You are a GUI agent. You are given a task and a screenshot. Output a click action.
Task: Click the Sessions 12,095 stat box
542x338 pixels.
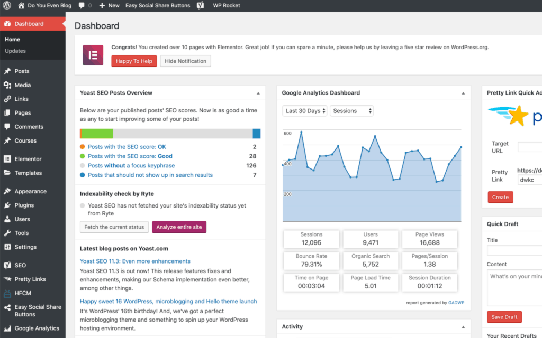point(311,239)
